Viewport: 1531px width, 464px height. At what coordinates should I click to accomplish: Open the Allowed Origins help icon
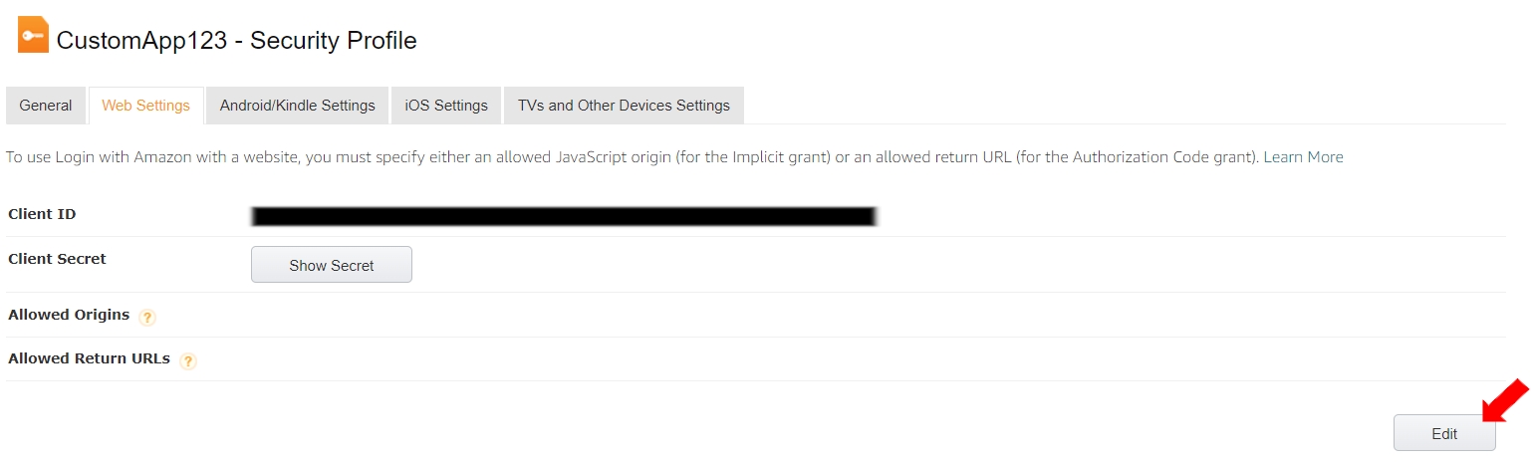pos(147,318)
